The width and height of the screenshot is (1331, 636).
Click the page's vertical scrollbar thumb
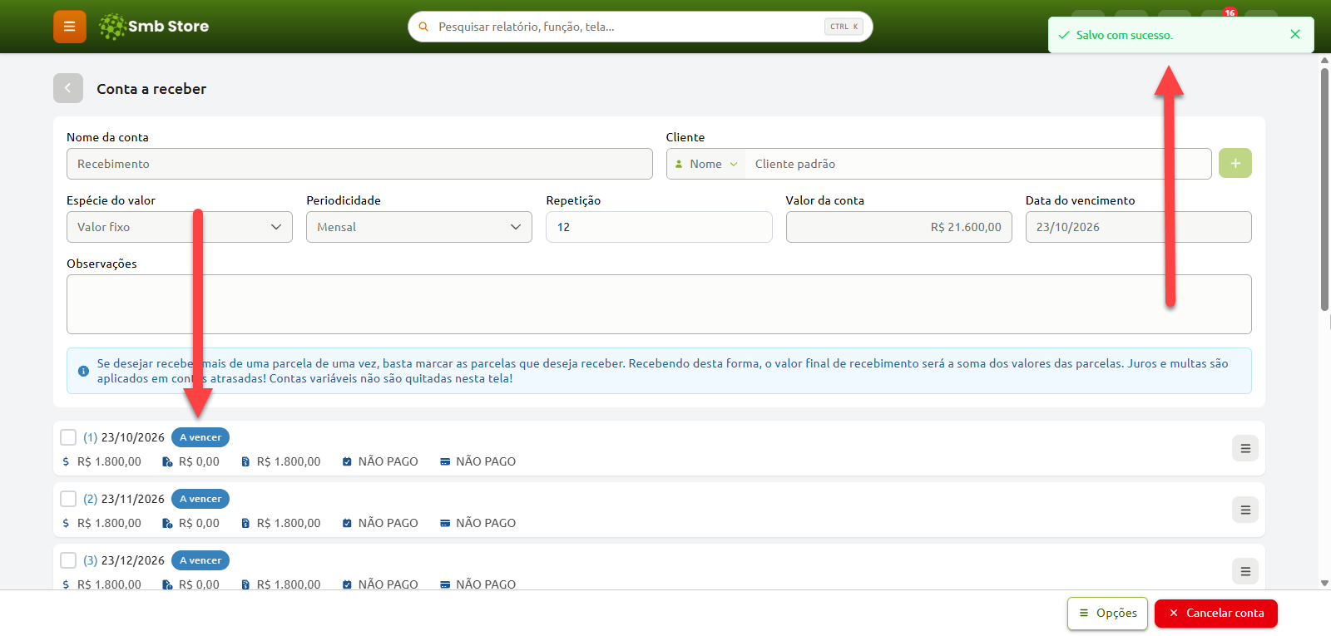[1324, 190]
